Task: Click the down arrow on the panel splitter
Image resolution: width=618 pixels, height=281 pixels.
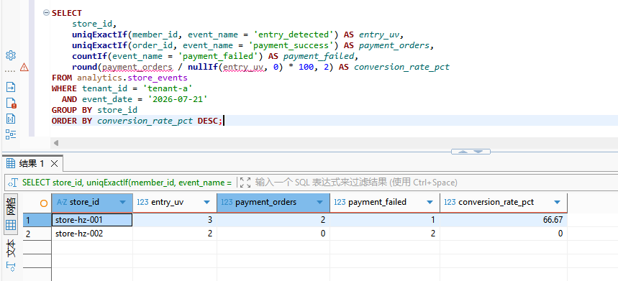Action: click(478, 152)
